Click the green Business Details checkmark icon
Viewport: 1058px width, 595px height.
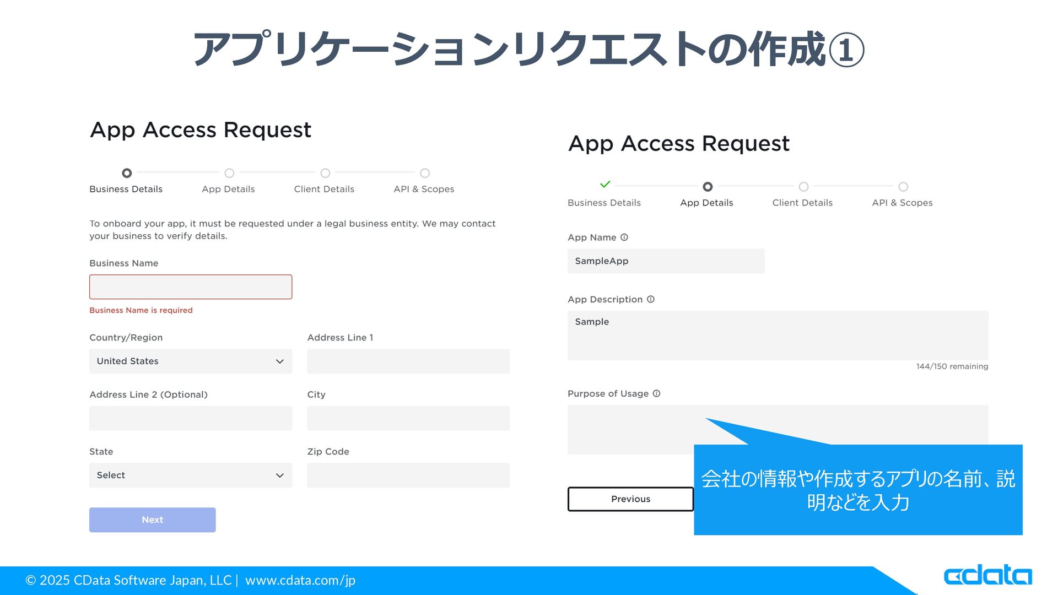coord(605,185)
